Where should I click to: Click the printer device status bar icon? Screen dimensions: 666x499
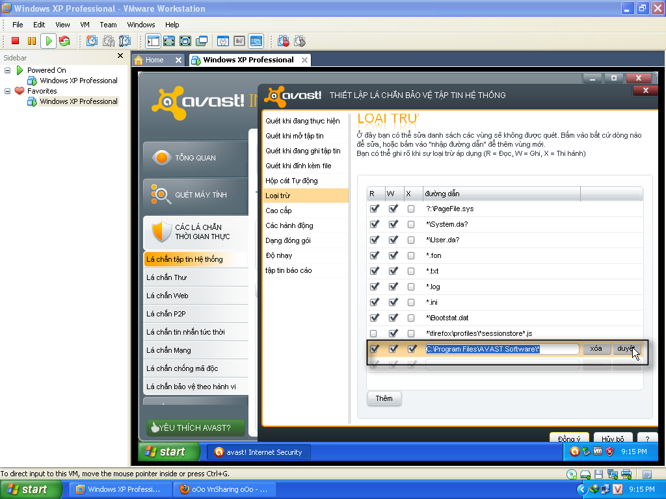(626, 474)
